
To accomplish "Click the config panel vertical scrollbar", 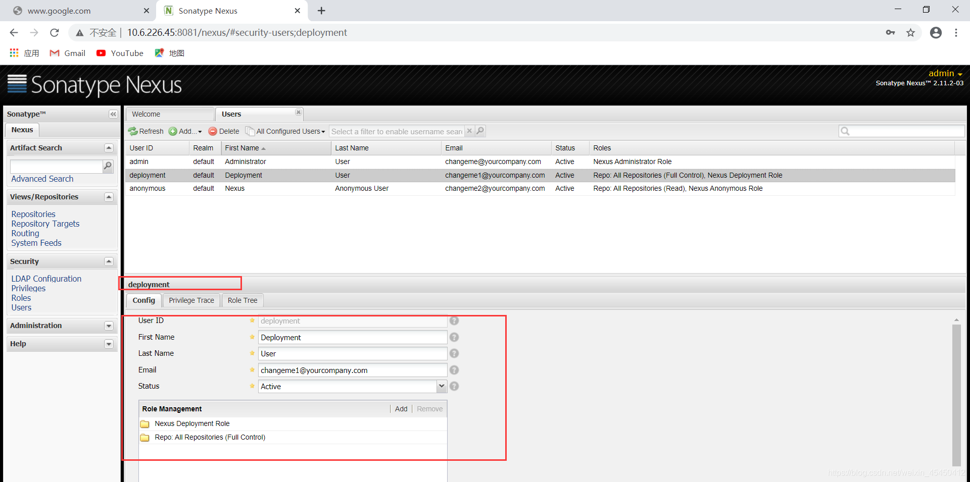I will pyautogui.click(x=956, y=395).
